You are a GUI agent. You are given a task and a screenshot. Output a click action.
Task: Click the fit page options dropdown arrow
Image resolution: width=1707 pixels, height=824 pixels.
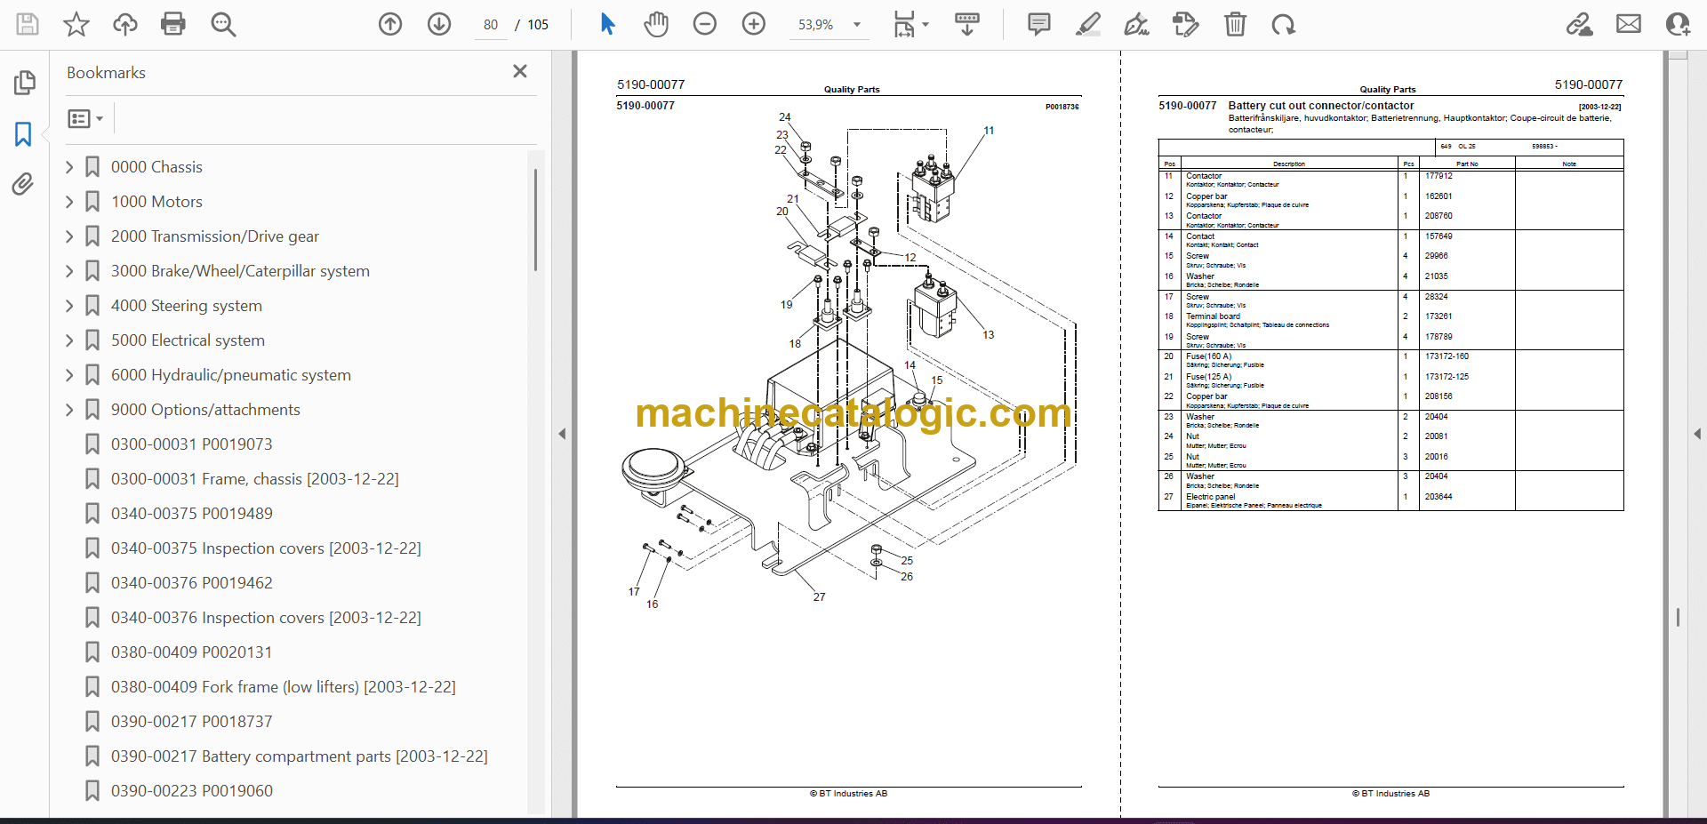pos(926,25)
